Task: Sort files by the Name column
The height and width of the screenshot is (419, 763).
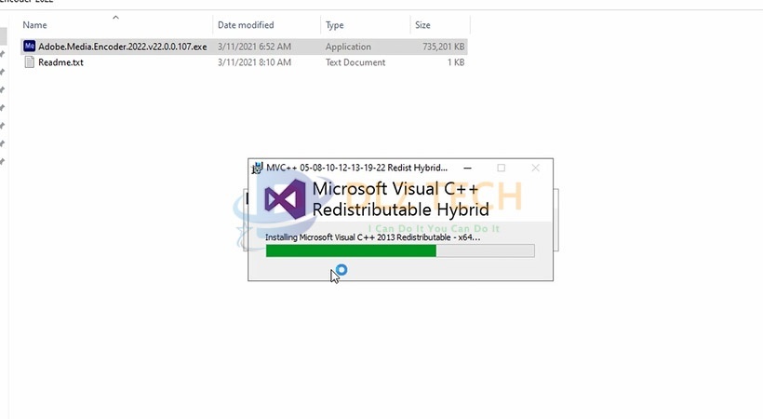Action: [35, 25]
